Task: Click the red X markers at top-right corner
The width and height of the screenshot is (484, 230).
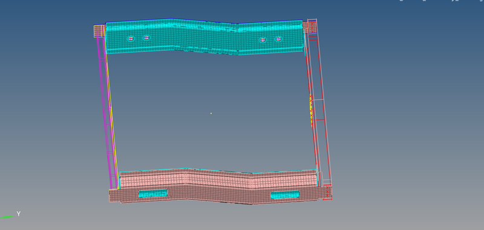Action: [x=312, y=27]
